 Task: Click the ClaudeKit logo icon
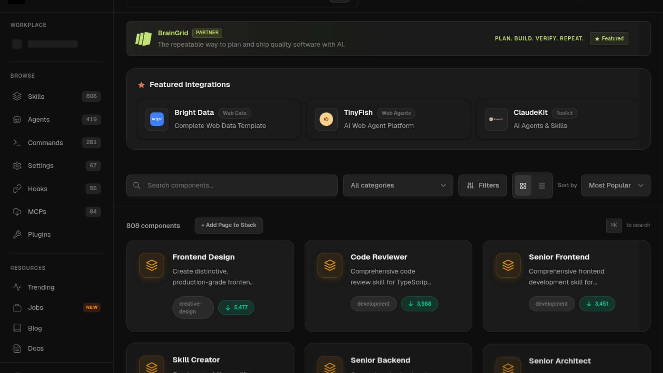tap(496, 119)
